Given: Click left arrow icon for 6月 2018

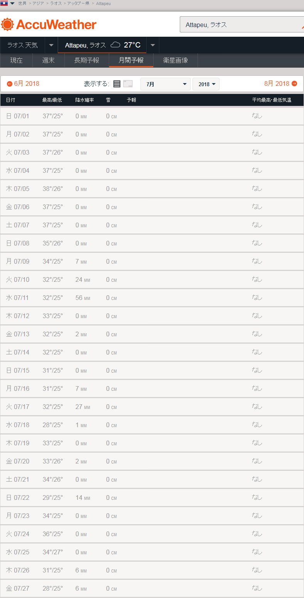Looking at the screenshot, I should coord(10,84).
